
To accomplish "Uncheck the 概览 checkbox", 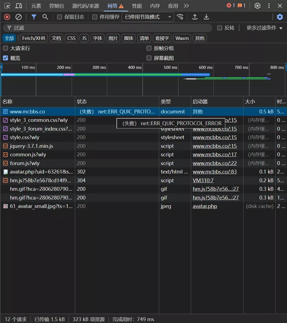I will 5,58.
